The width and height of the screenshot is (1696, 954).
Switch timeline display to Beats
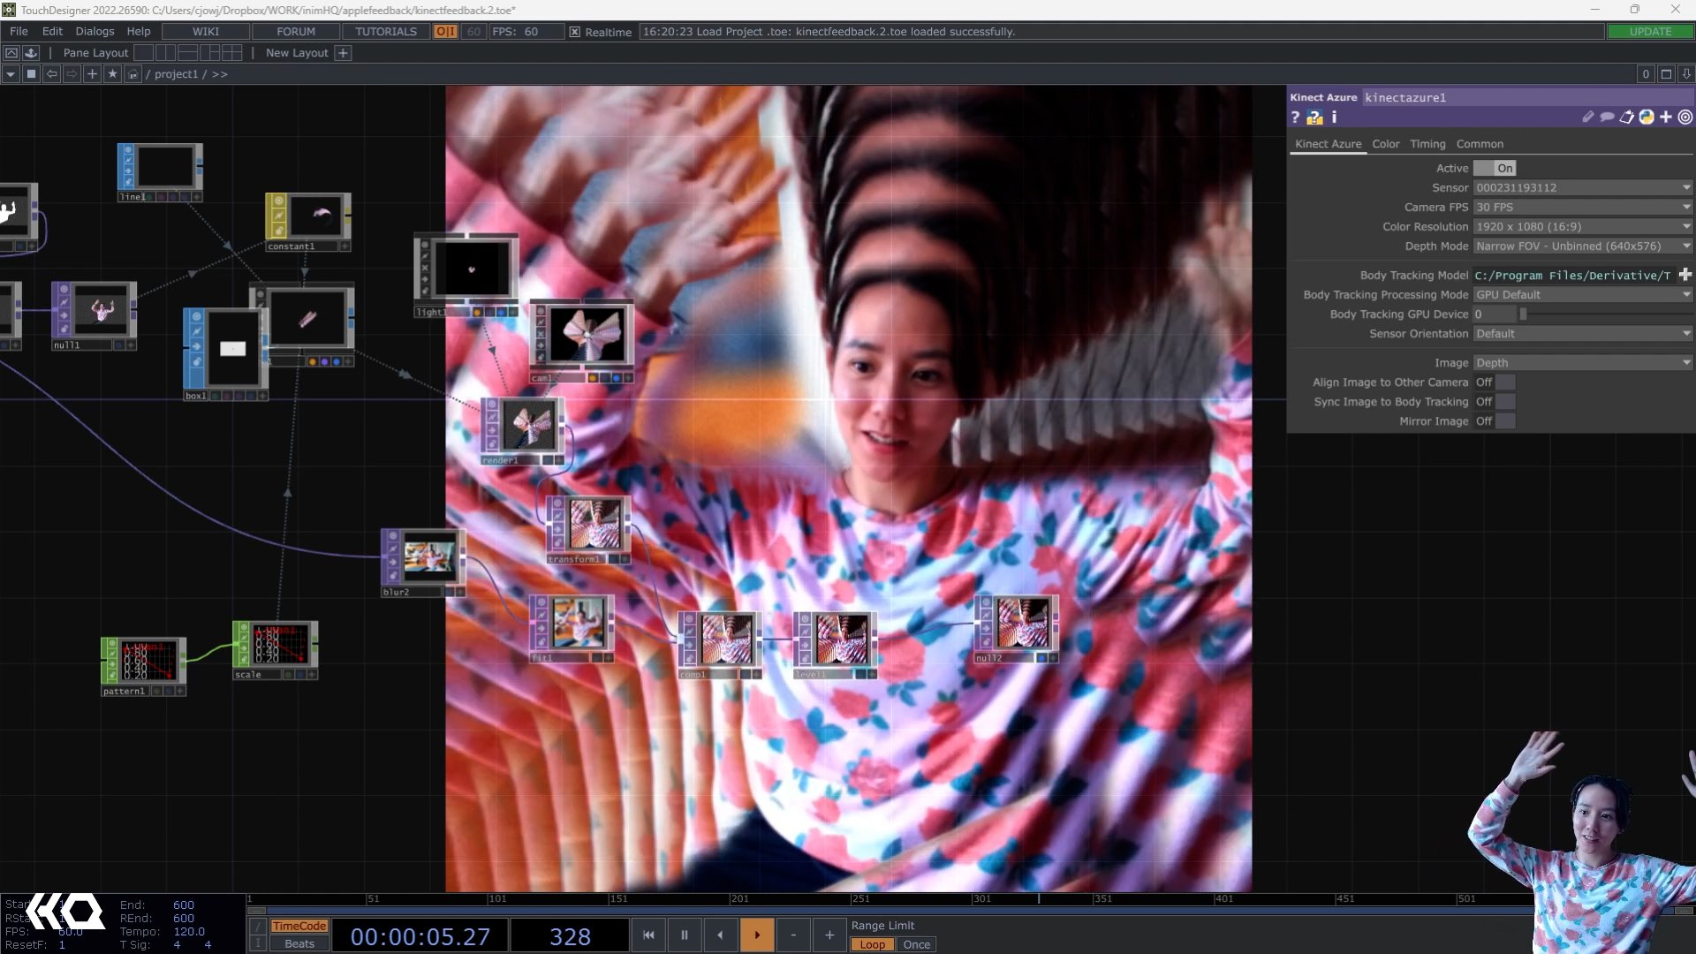[x=299, y=943]
